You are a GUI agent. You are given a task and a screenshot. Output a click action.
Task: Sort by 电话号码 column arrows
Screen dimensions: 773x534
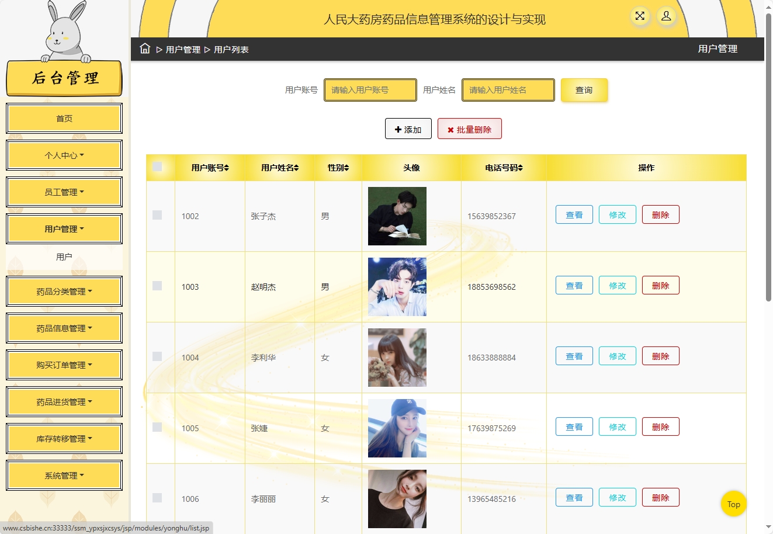pyautogui.click(x=520, y=168)
